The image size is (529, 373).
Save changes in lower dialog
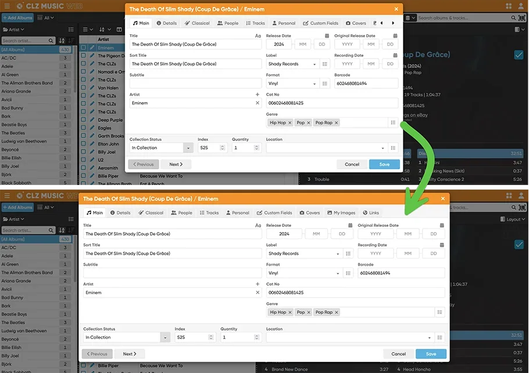point(431,354)
